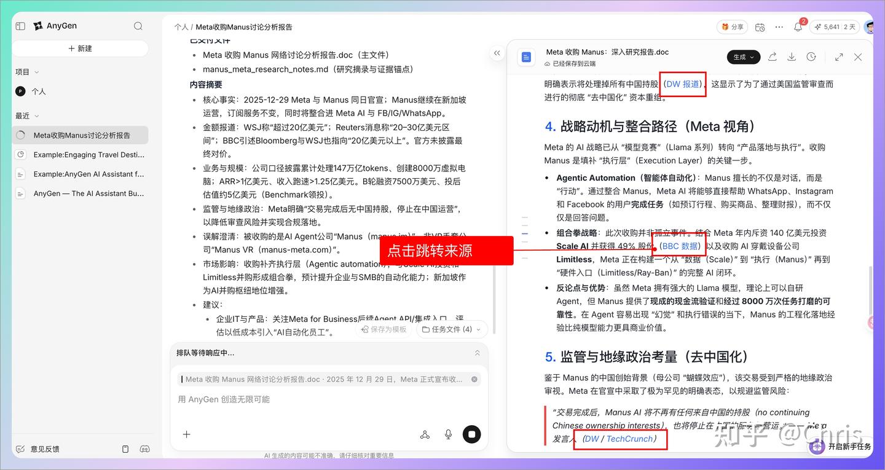Collapse the 最近 section

pos(37,116)
